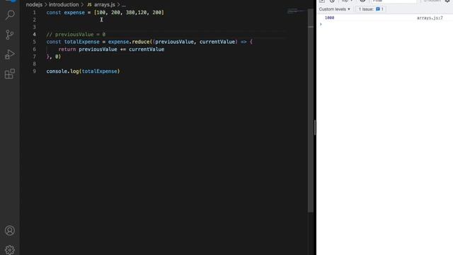
Task: Click the arrays.js breadcrumb
Action: [x=104, y=5]
